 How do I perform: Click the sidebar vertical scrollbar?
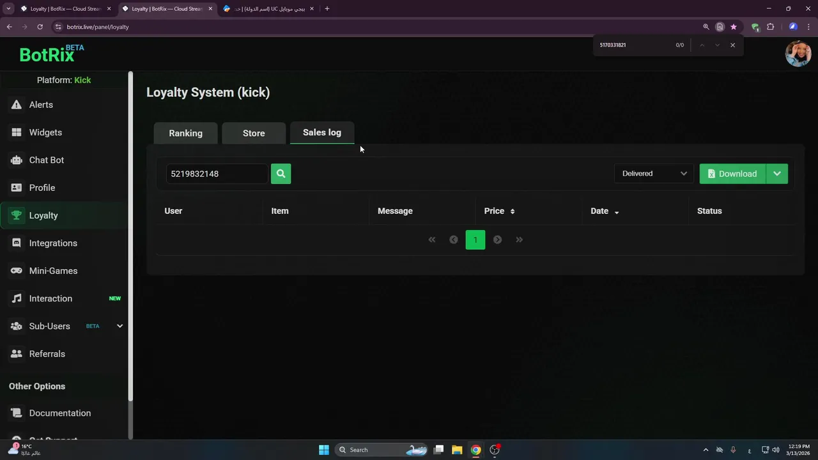[130, 236]
